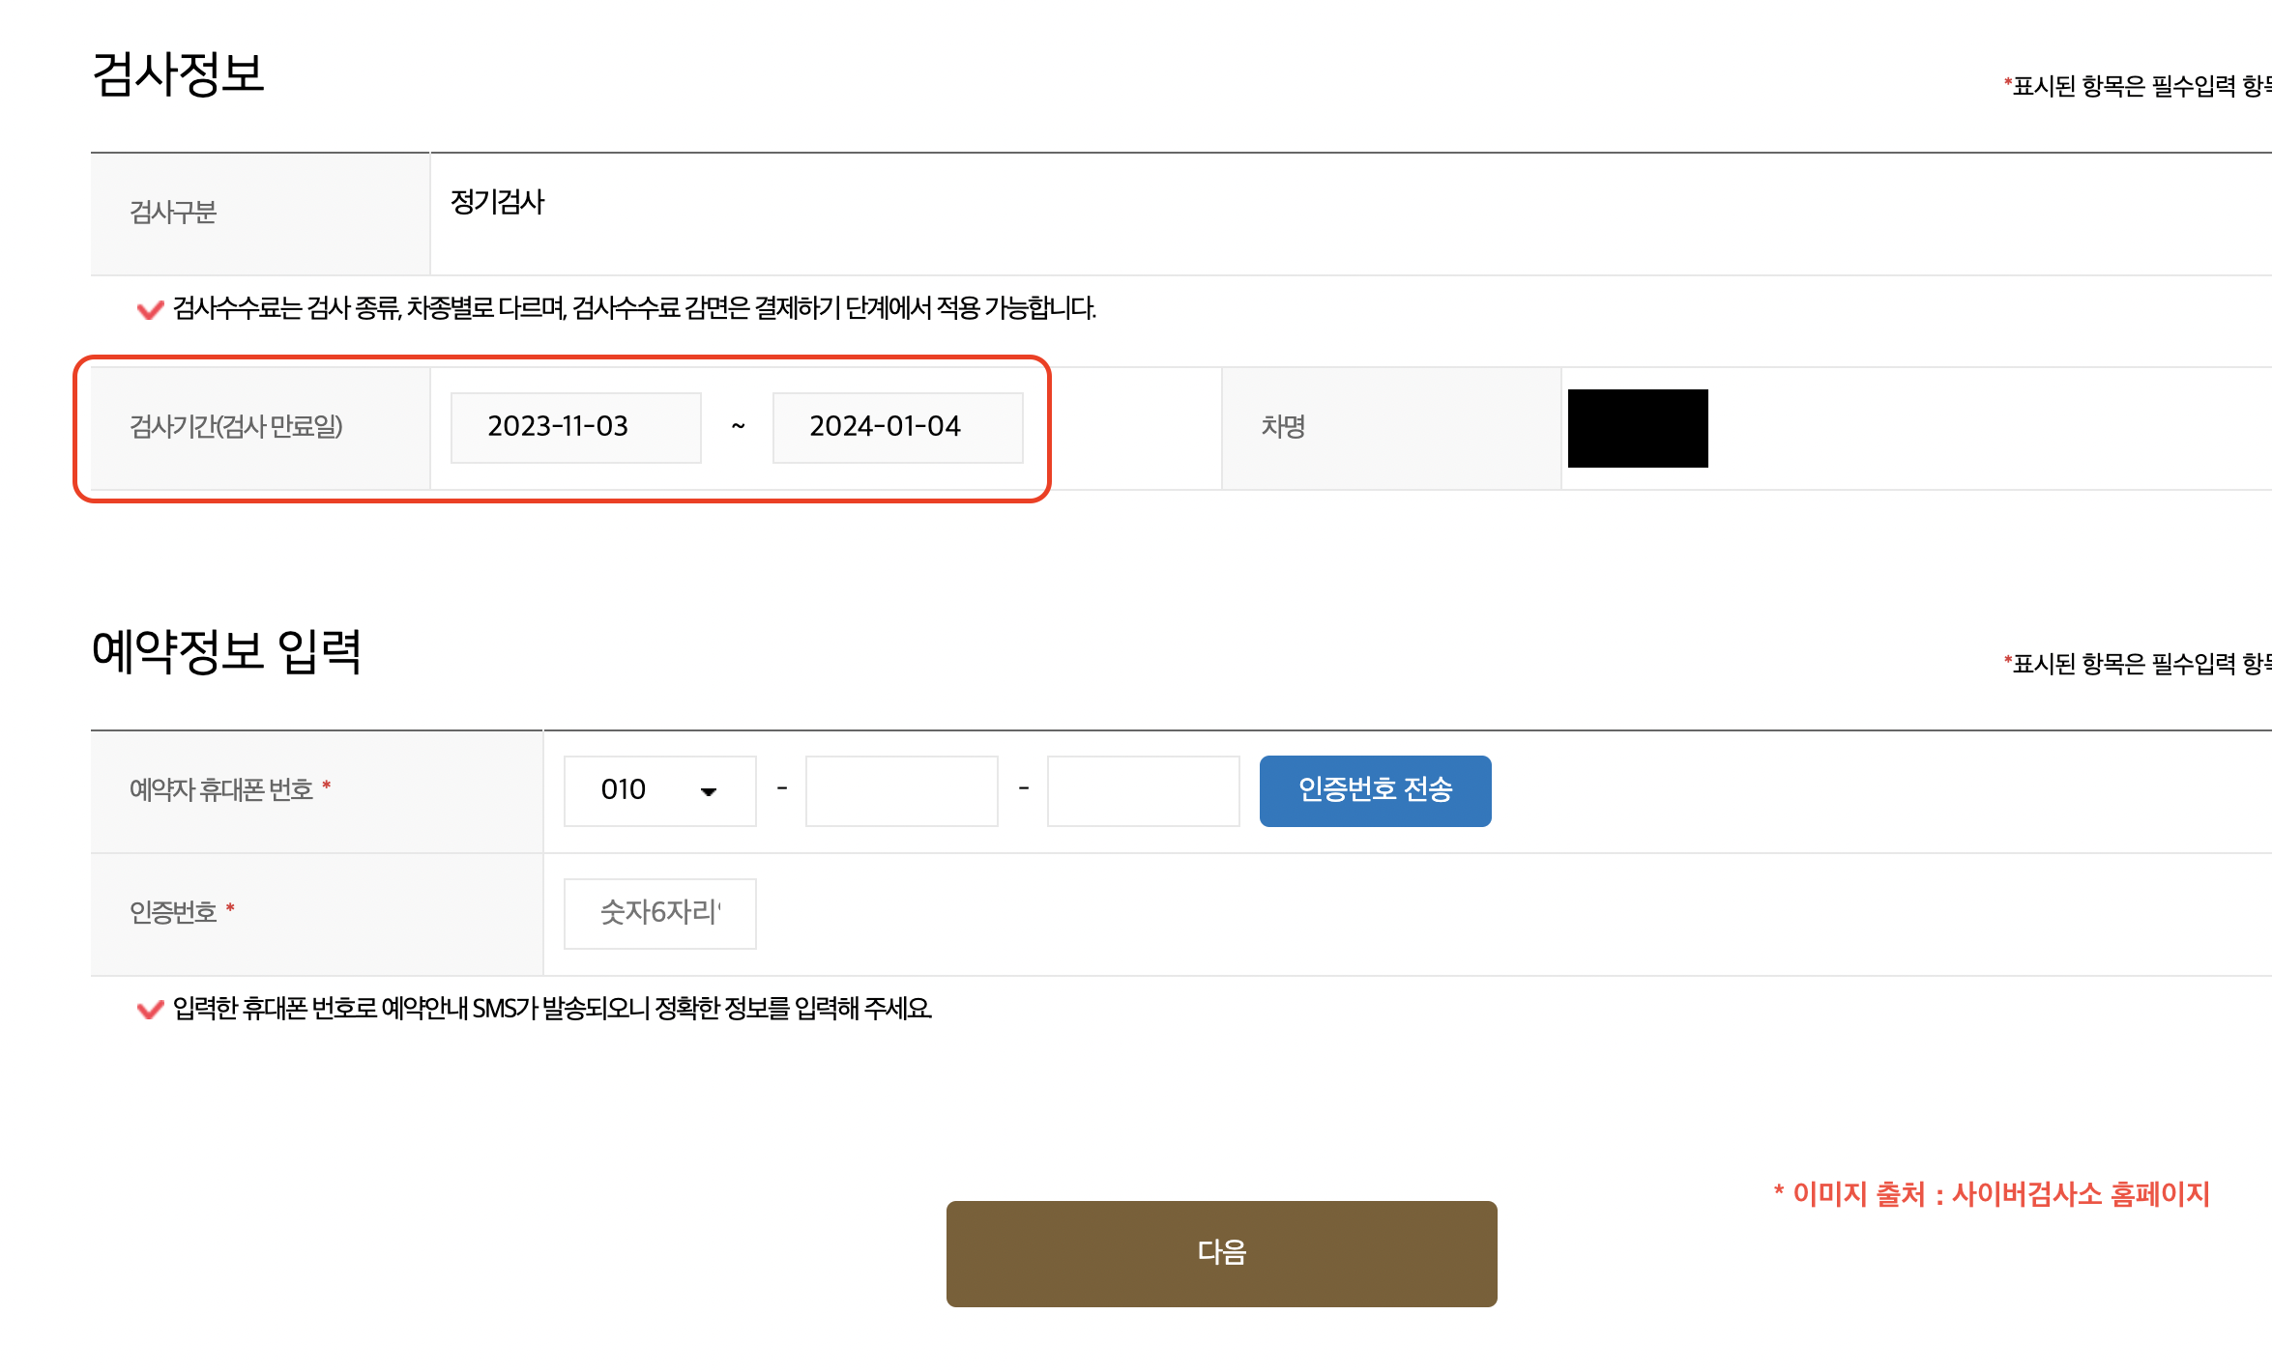Click the 2023-11-03 start date field
This screenshot has height=1372, width=2272.
(575, 427)
